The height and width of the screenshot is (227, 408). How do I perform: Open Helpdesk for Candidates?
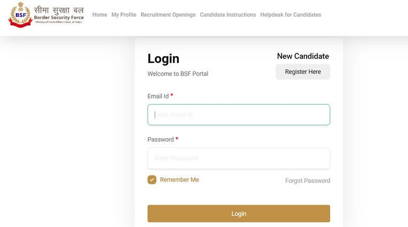click(291, 15)
